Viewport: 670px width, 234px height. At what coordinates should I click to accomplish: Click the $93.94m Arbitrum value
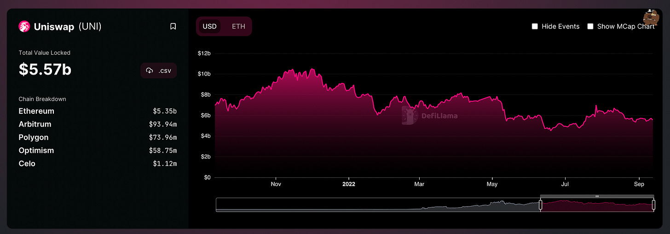coord(163,124)
